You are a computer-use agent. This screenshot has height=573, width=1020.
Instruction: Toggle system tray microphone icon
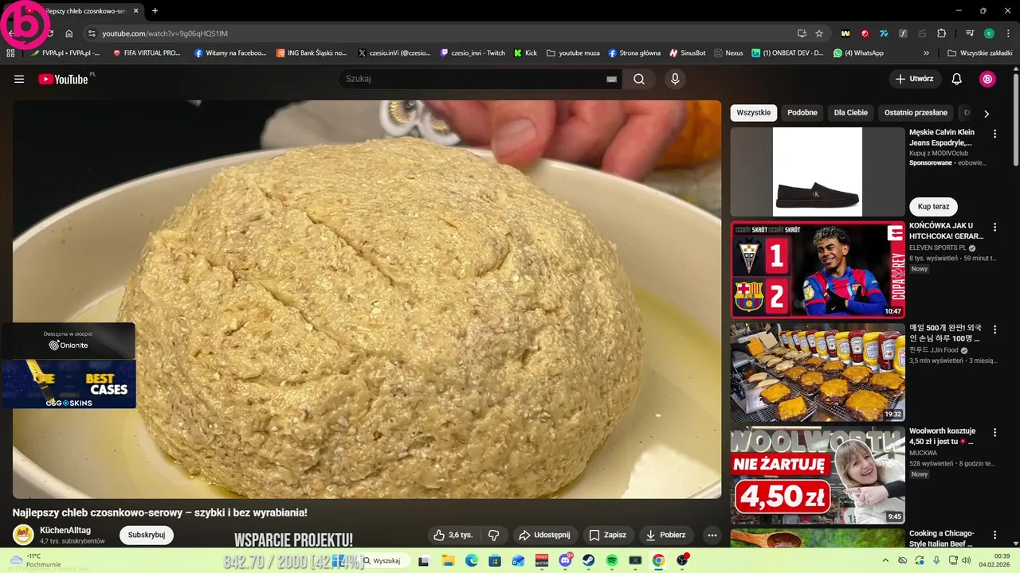click(936, 560)
